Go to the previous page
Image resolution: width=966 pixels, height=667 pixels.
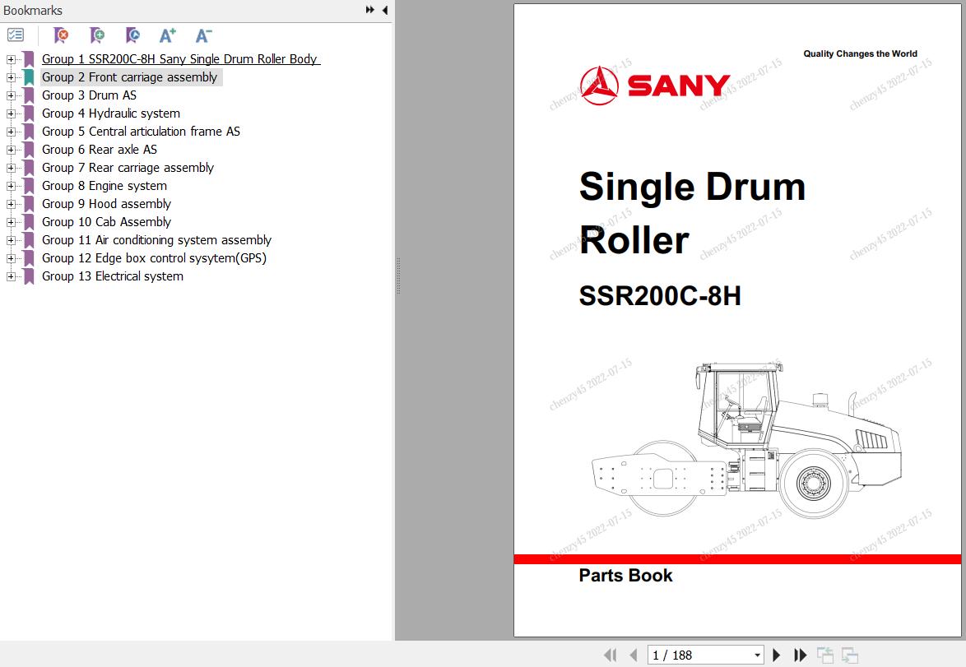coord(633,655)
